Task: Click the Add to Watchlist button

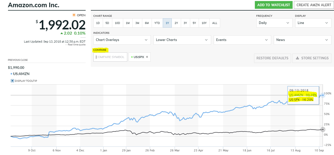Action: (273, 5)
